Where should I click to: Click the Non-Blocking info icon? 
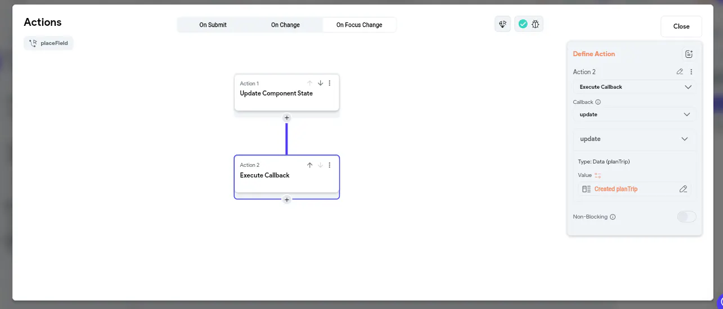click(613, 217)
